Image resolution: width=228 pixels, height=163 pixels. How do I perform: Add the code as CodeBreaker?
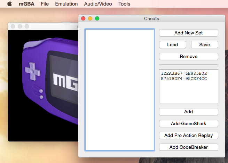189,147
